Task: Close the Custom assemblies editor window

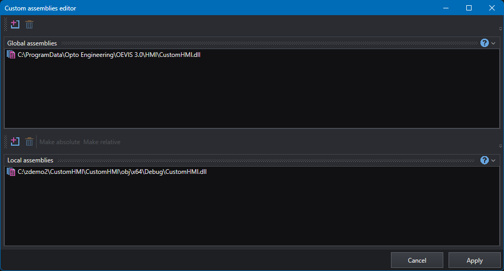Action: (492, 8)
